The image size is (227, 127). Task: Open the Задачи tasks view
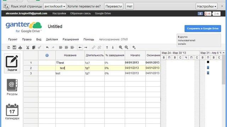click(x=12, y=64)
